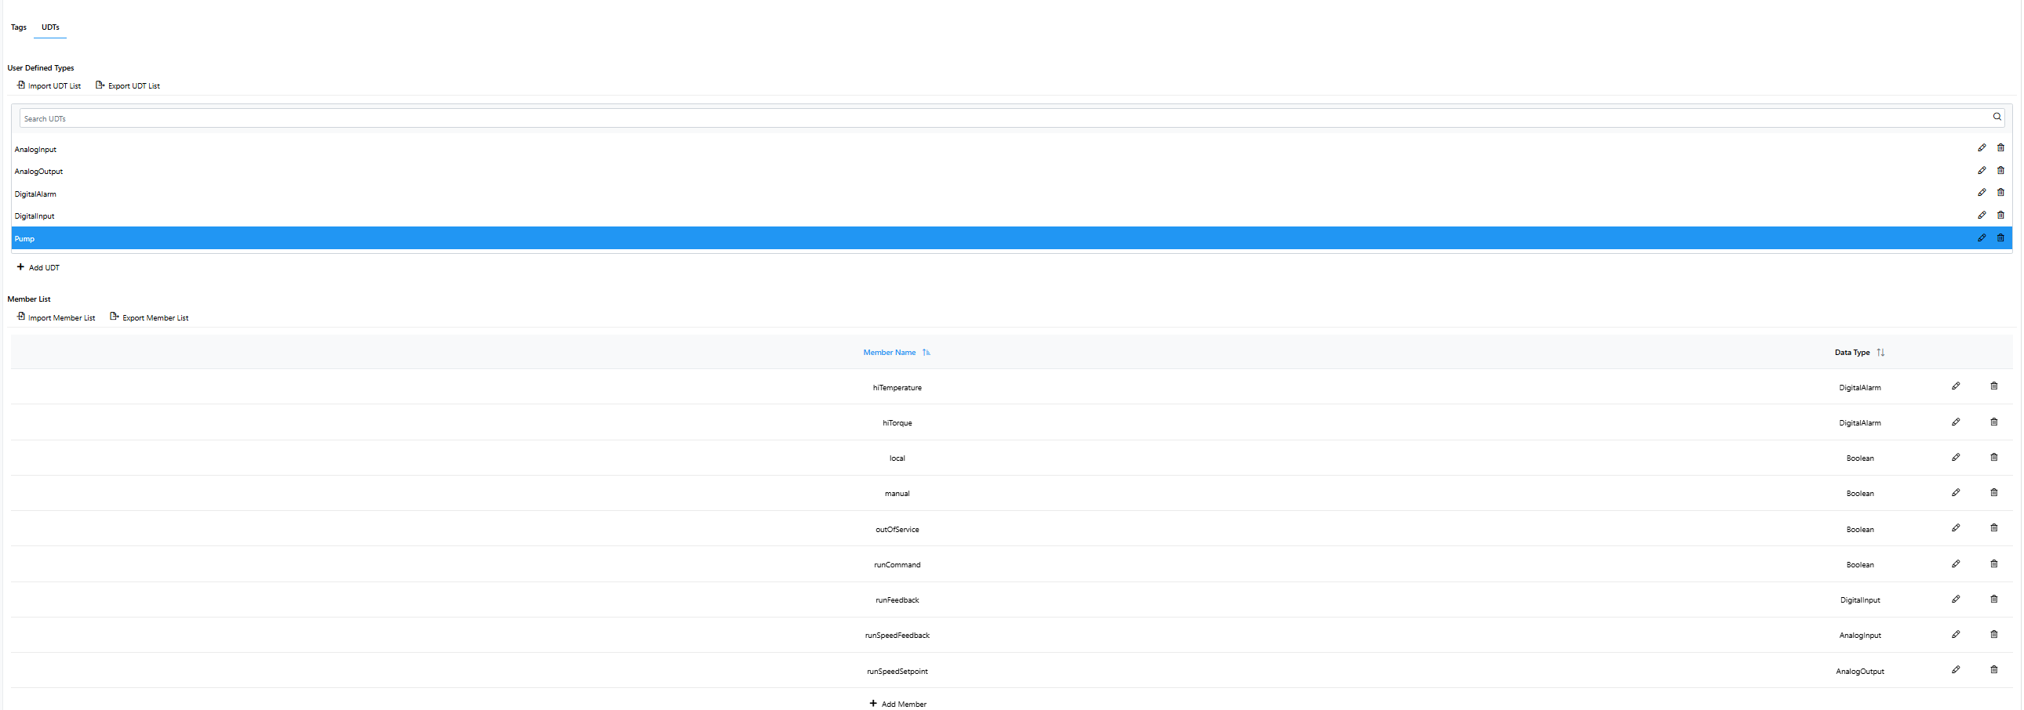Click the outOfService member name
This screenshot has width=2024, height=710.
click(x=897, y=530)
